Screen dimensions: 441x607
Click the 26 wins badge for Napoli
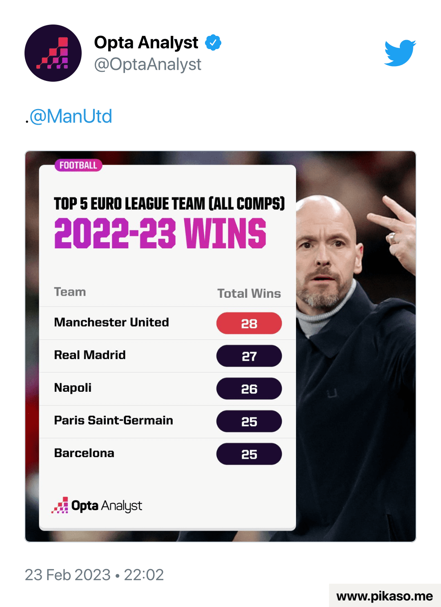(x=249, y=389)
